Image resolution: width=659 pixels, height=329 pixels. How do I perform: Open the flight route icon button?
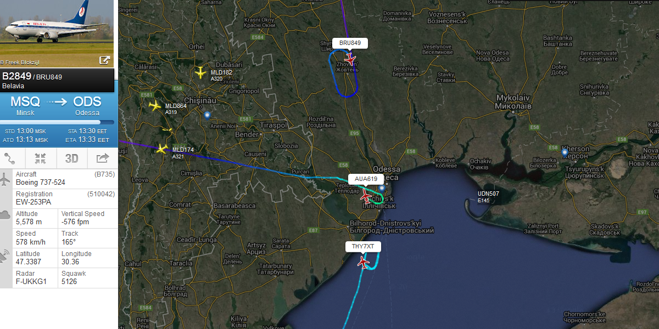[10, 158]
